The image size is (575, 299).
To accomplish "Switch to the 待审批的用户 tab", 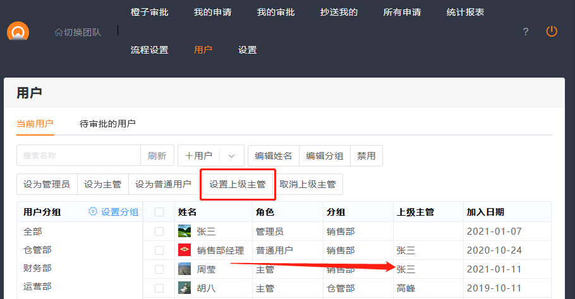I will pos(107,124).
